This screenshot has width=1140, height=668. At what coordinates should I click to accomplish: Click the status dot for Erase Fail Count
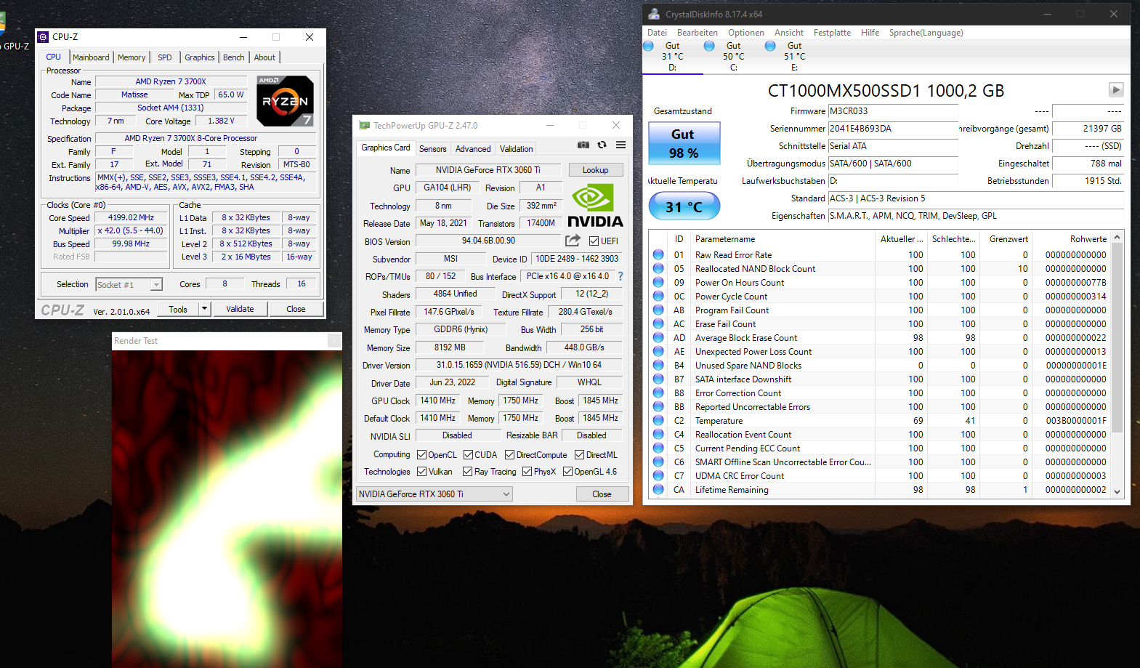[658, 324]
